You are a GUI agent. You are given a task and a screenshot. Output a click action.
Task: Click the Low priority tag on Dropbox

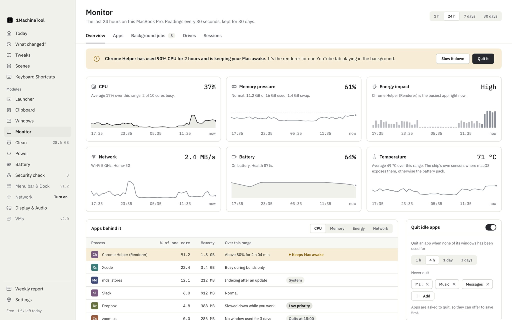[x=299, y=306]
